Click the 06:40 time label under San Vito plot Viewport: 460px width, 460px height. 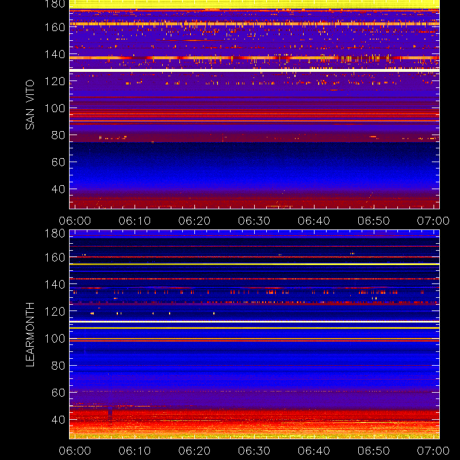pyautogui.click(x=314, y=221)
